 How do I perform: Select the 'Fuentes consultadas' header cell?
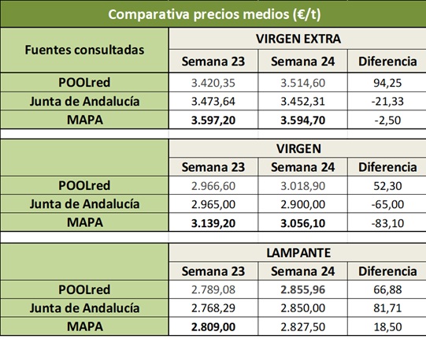coord(84,50)
